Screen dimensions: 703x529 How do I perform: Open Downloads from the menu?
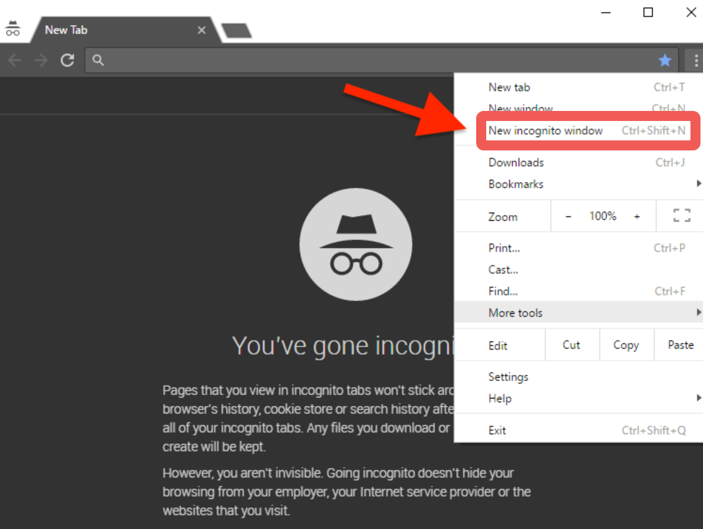[578, 162]
